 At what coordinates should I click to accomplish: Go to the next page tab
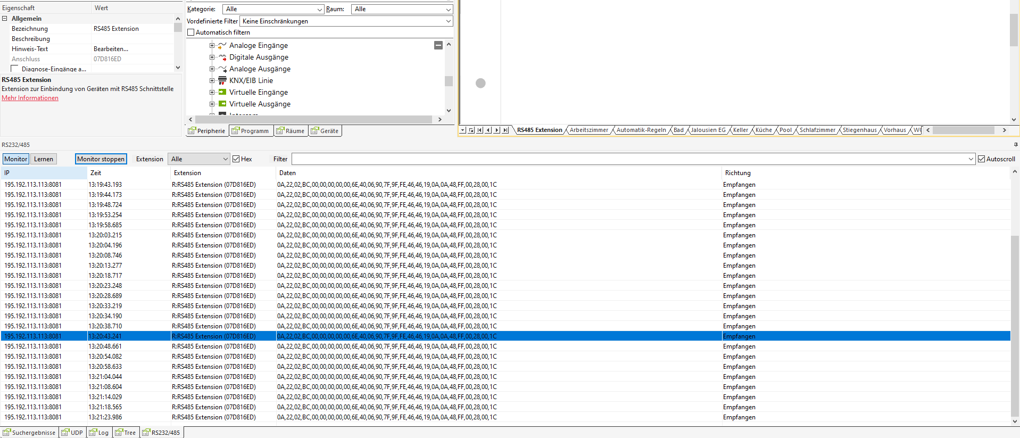(497, 130)
